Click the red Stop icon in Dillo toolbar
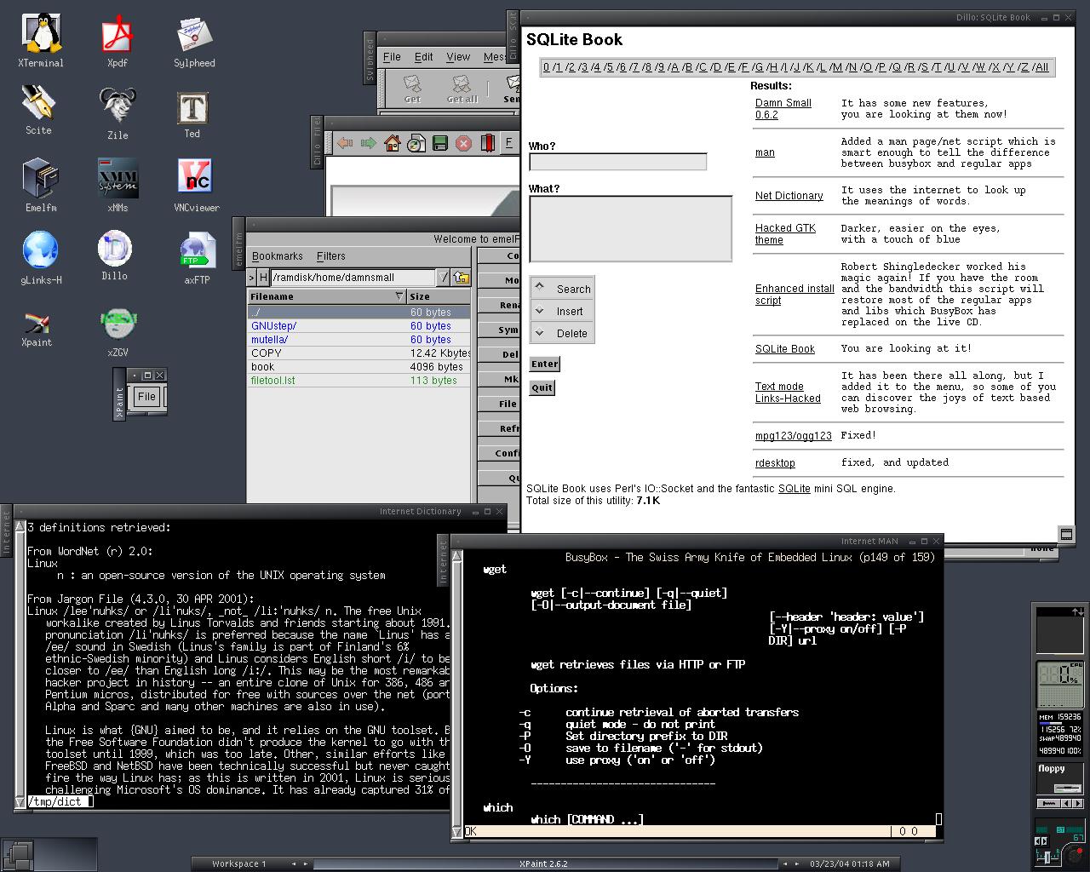The image size is (1090, 872). 464,143
